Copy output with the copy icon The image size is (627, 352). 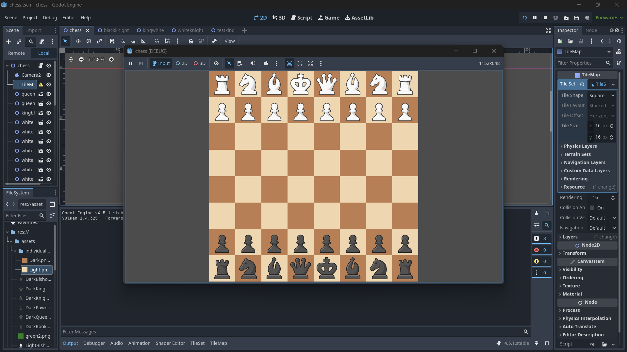pos(547,213)
